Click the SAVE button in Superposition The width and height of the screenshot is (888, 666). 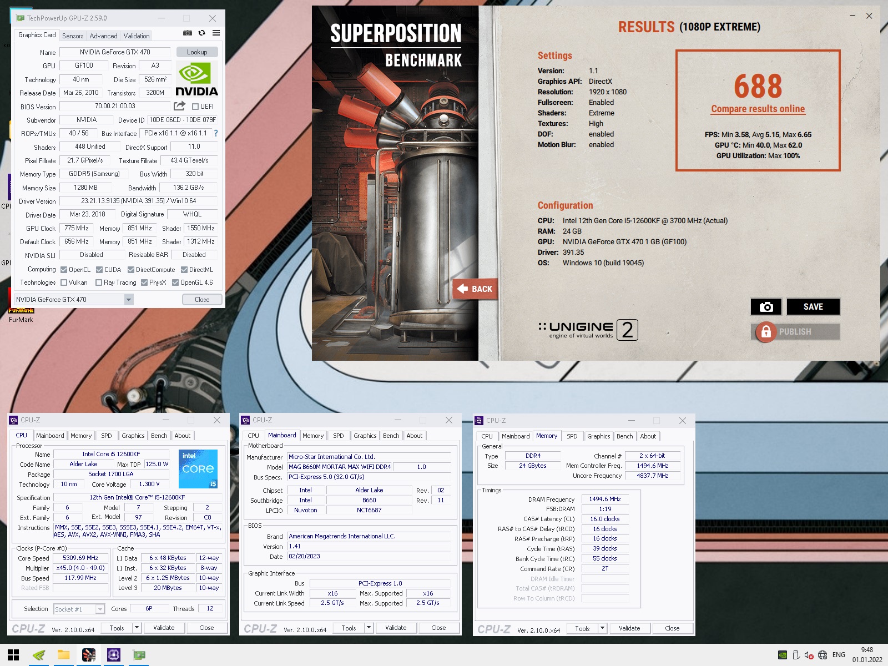[x=813, y=307]
